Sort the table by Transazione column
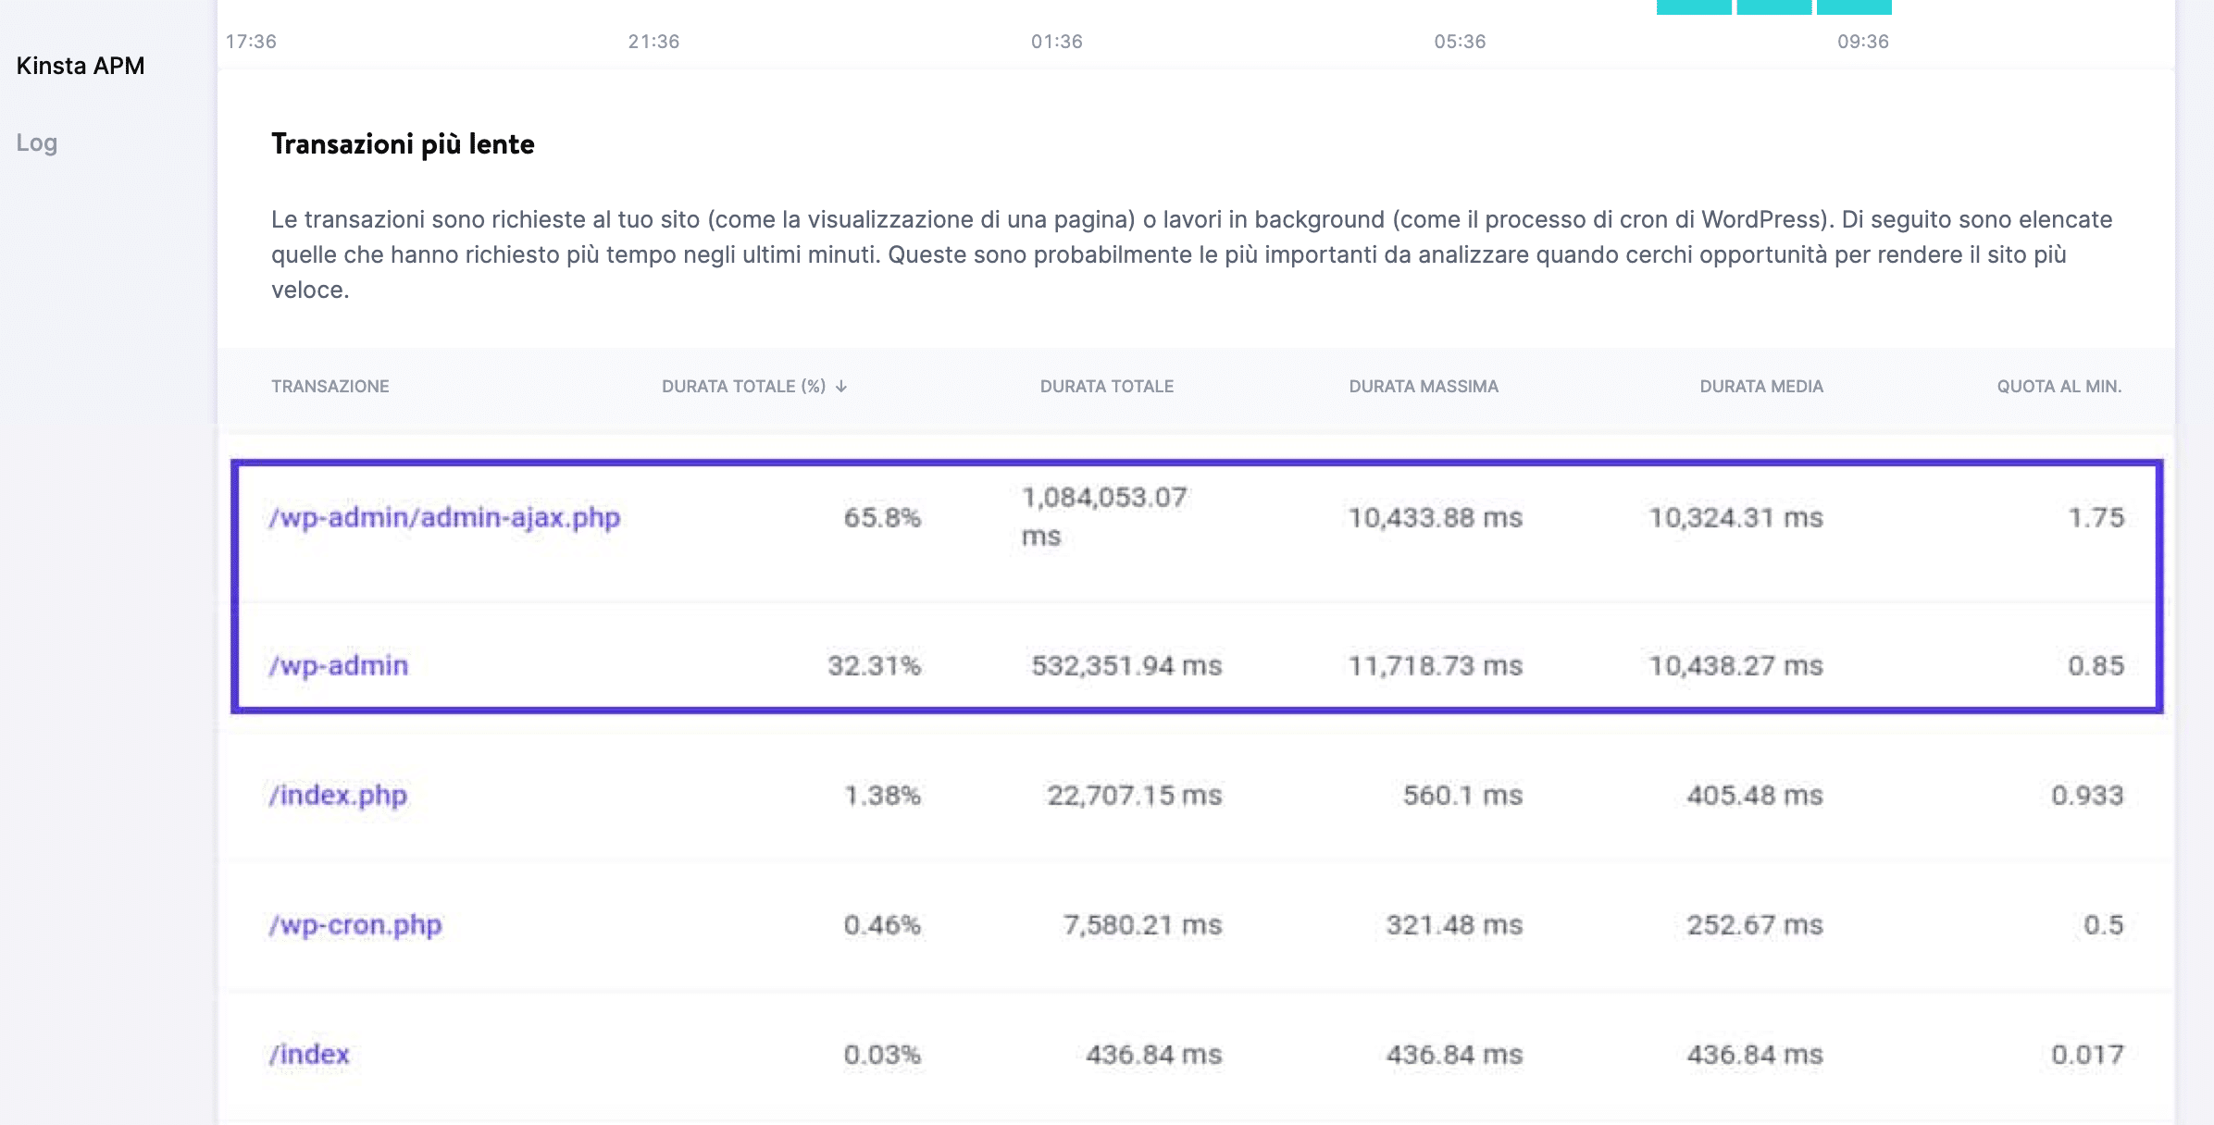This screenshot has height=1125, width=2214. tap(330, 387)
